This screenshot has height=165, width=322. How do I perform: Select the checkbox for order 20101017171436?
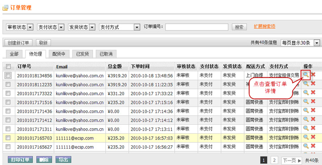tap(8, 111)
